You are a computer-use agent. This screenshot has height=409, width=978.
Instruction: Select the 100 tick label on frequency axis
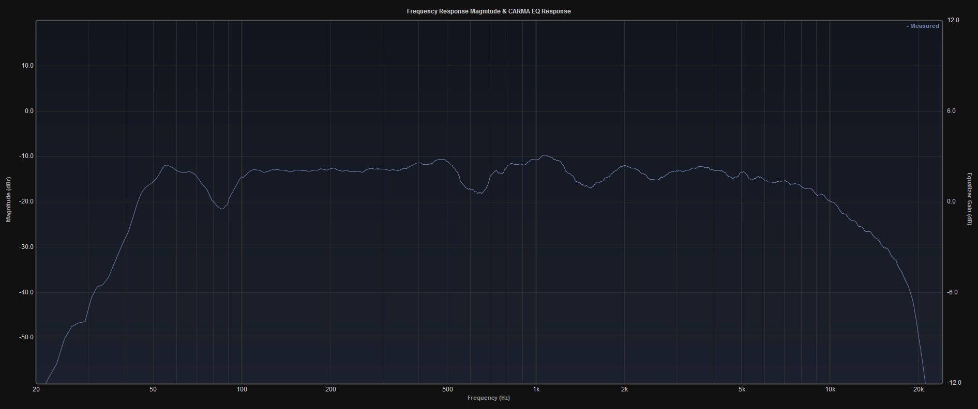point(242,389)
